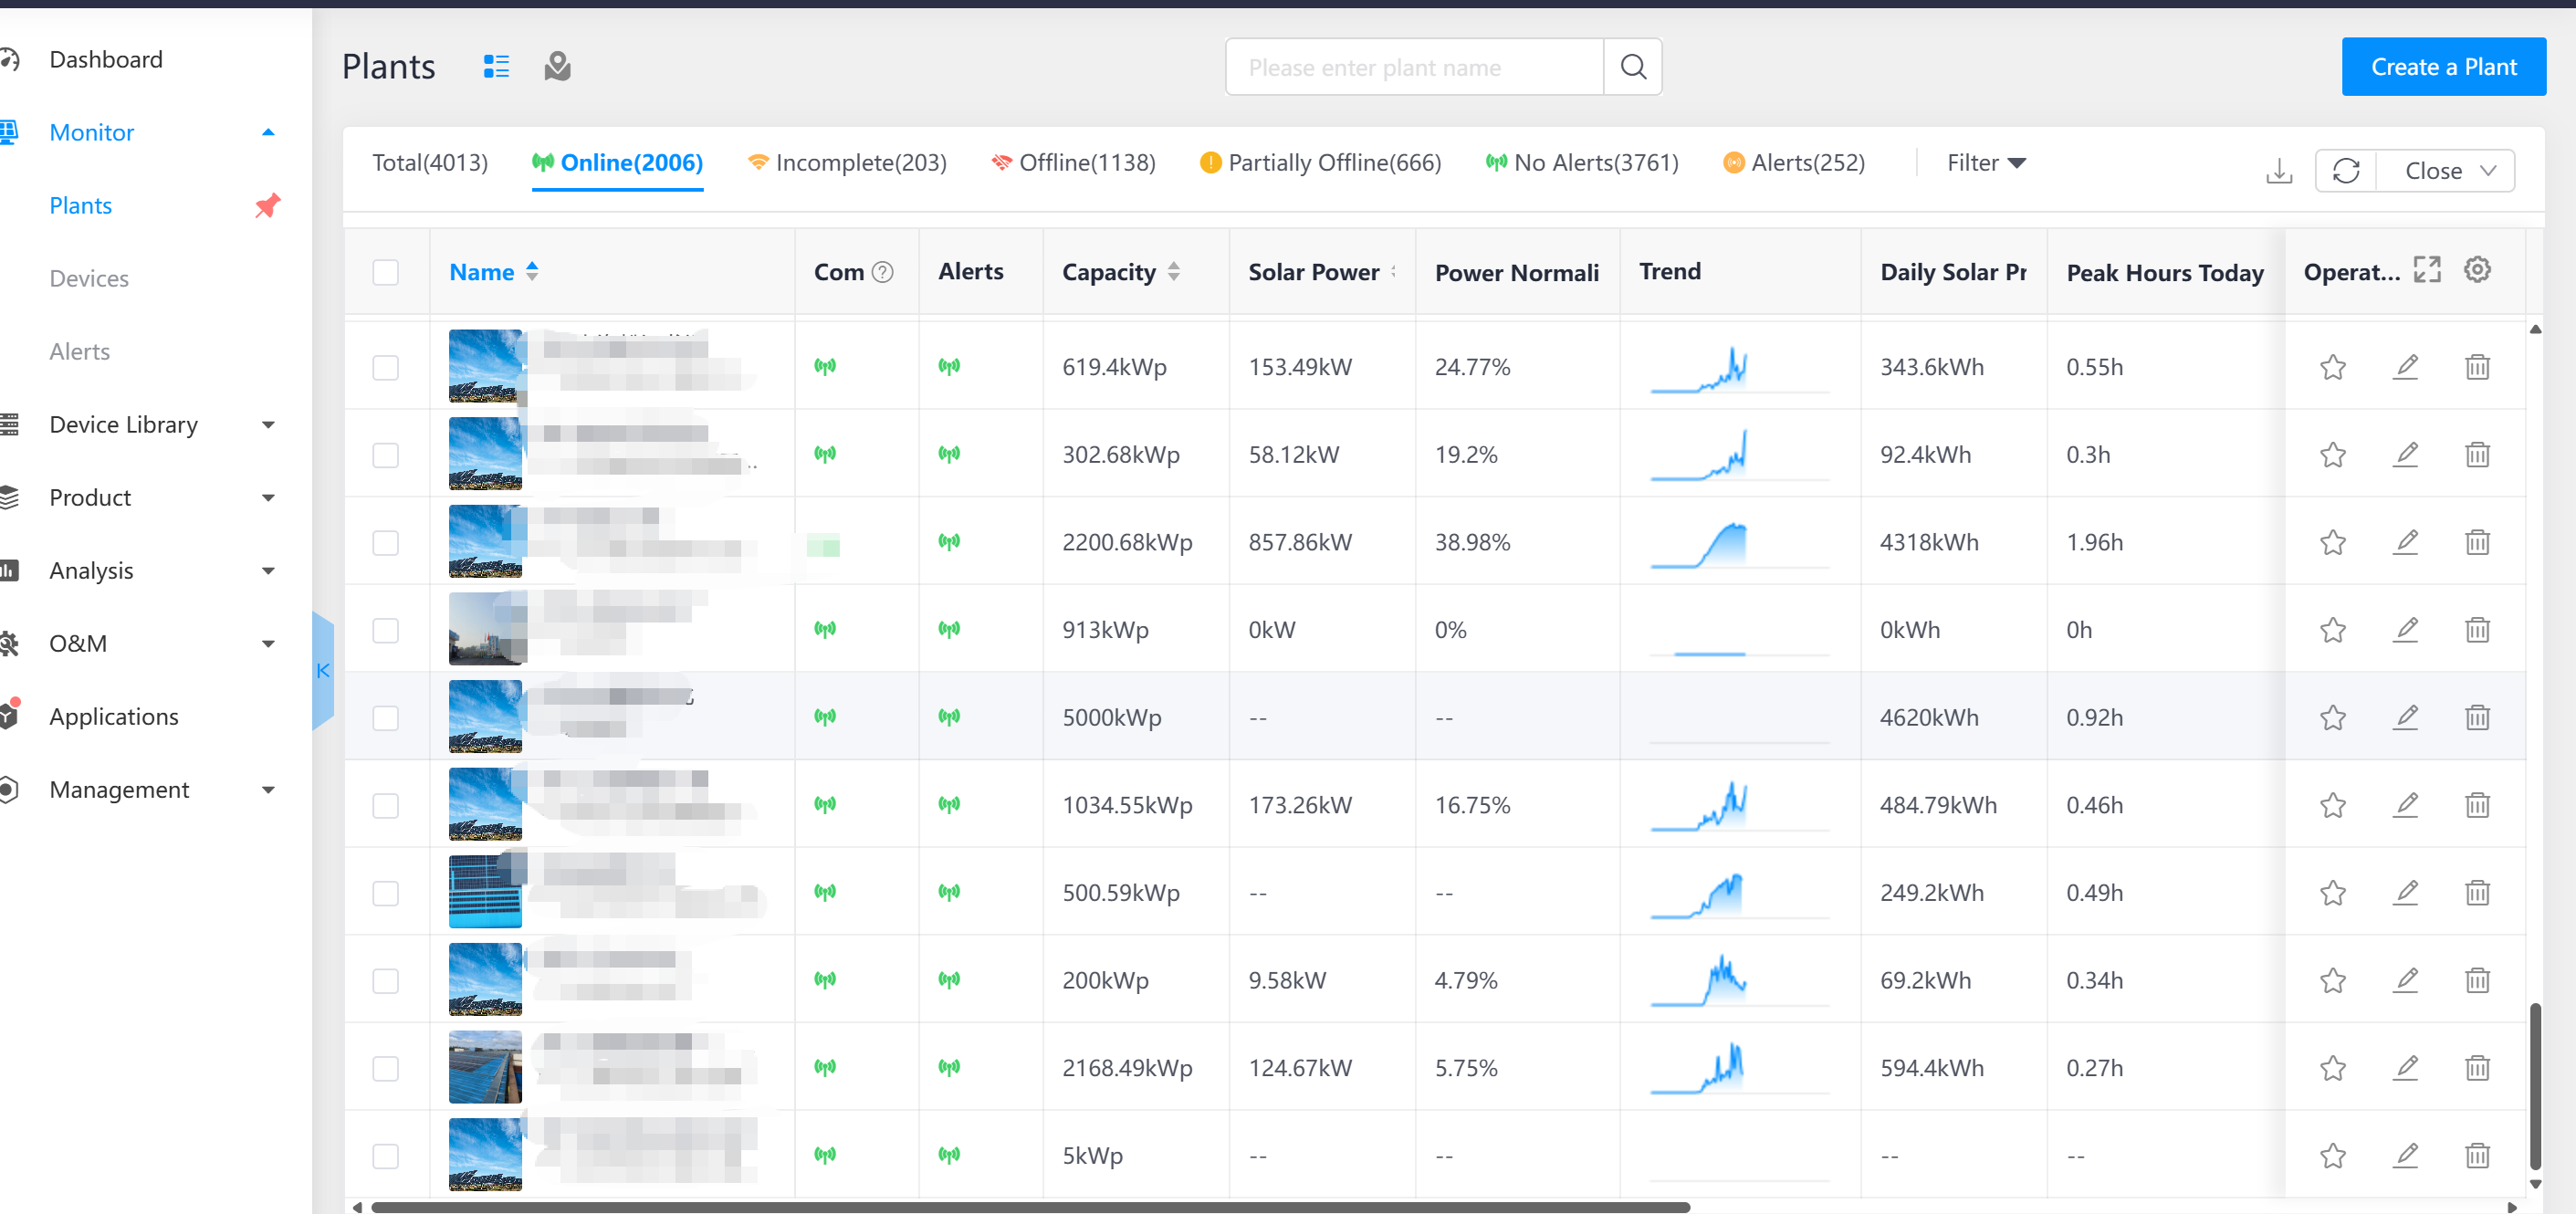Viewport: 2576px width, 1214px height.
Task: Click the search magnifier icon
Action: tap(1632, 67)
